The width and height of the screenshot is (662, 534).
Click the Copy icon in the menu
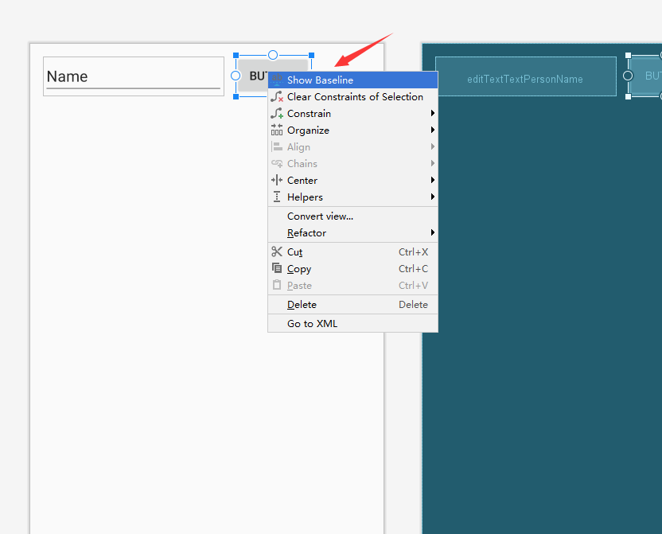[277, 269]
